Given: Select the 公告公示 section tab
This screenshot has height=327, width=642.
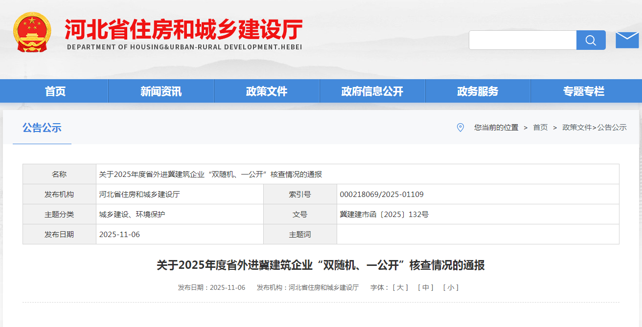Looking at the screenshot, I should pos(42,128).
